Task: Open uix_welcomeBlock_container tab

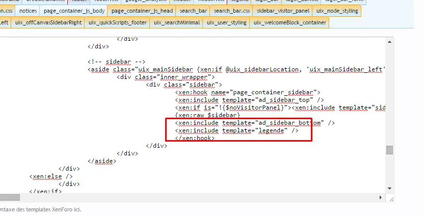Action: [290, 23]
